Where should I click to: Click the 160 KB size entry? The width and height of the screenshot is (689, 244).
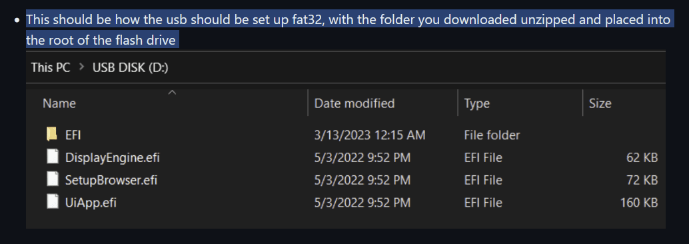tap(639, 203)
